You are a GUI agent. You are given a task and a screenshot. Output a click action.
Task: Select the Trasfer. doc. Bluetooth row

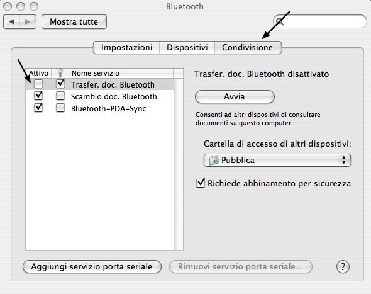99,84
